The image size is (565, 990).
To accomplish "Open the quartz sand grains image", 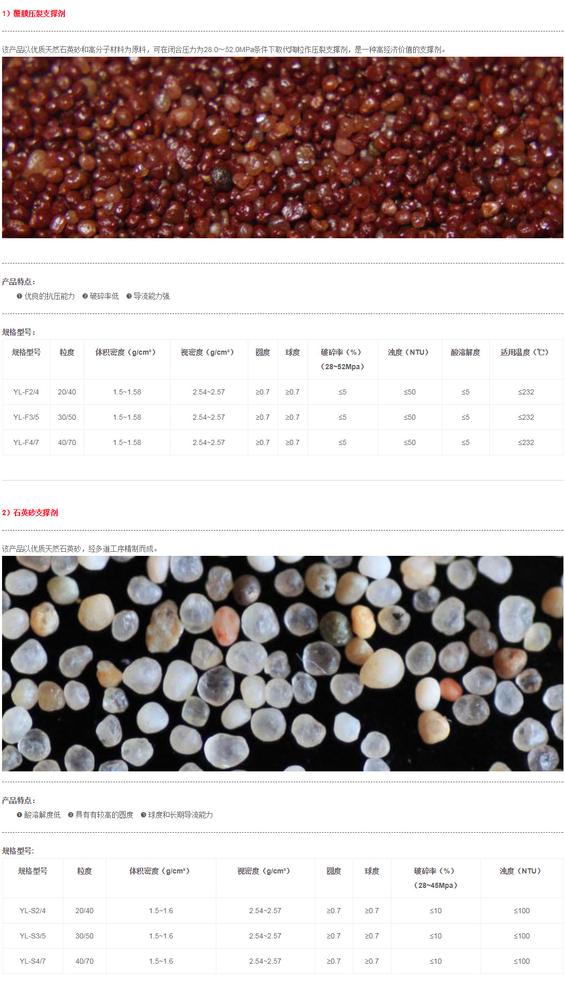I will coord(283,664).
